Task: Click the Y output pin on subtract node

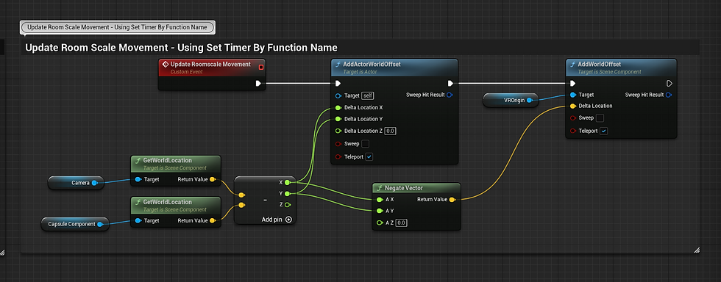Action: [288, 193]
